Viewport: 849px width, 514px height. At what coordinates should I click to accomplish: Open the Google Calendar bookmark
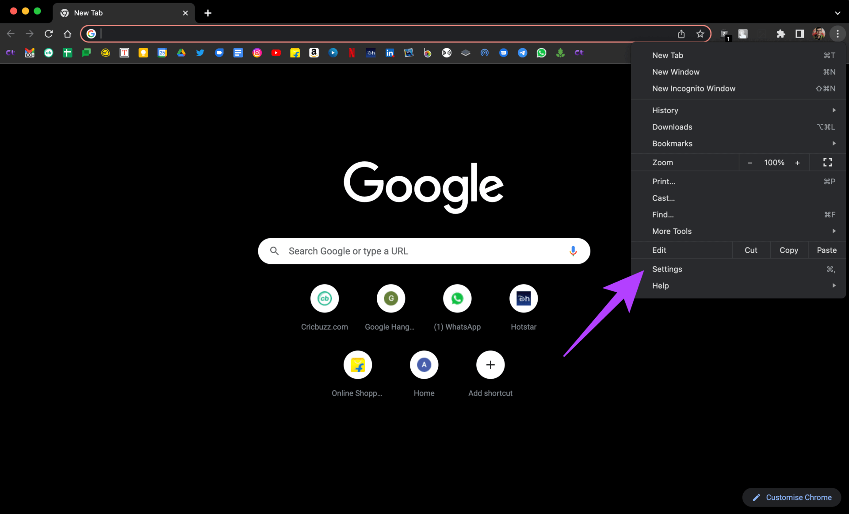(x=162, y=53)
